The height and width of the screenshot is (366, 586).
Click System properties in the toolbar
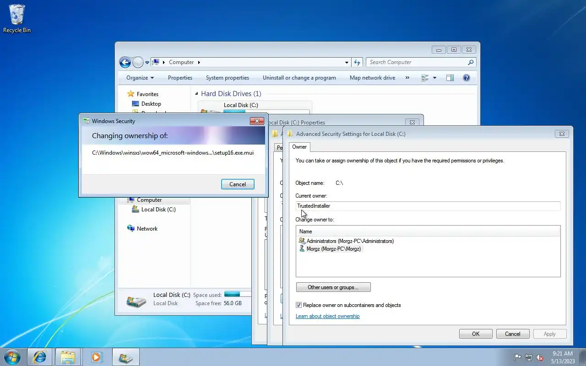[x=228, y=78]
